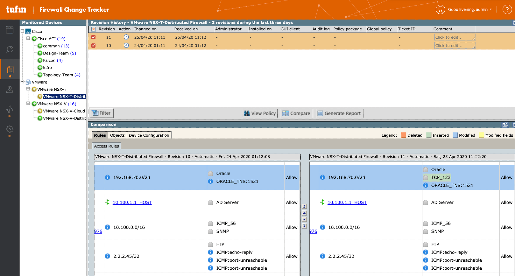Click folder icon beside right TCP_123
Screen dimensions: 515x276
click(x=425, y=177)
